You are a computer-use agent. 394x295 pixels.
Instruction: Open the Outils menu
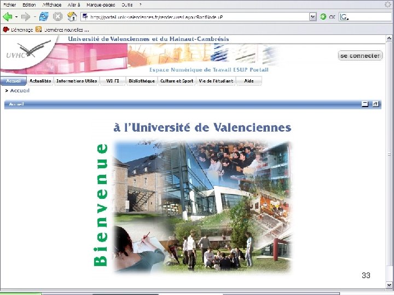coord(127,4)
